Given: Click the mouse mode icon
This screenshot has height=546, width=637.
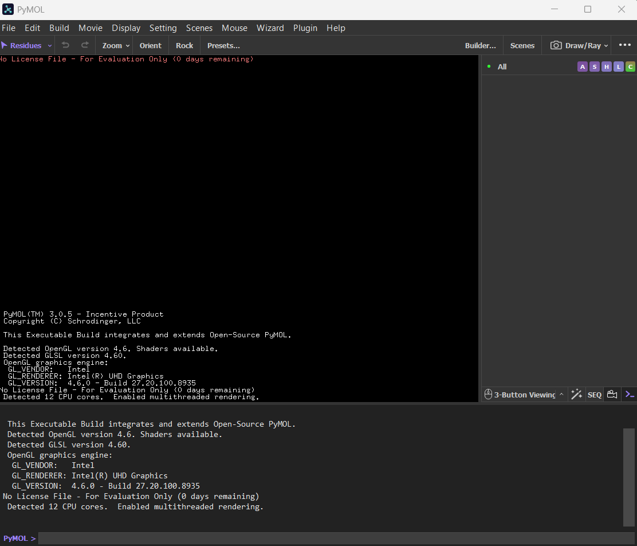Looking at the screenshot, I should (x=488, y=394).
